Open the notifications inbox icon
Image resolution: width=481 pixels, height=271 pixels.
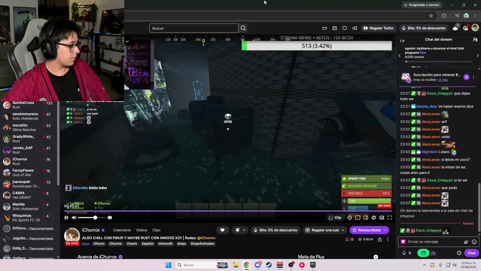pyautogui.click(x=335, y=28)
